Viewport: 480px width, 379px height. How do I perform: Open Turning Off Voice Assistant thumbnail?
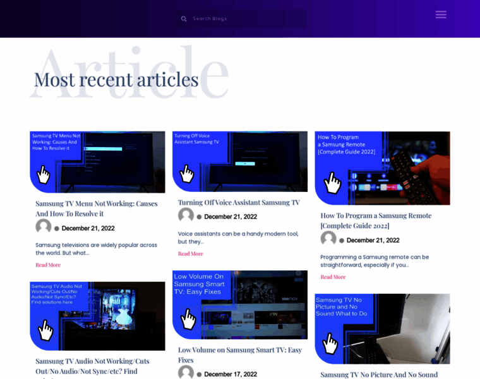click(240, 161)
